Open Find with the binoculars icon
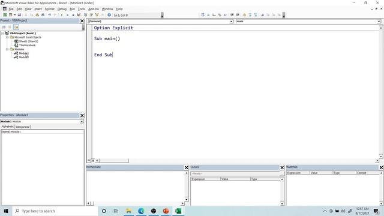This screenshot has width=384, height=216. point(43,15)
